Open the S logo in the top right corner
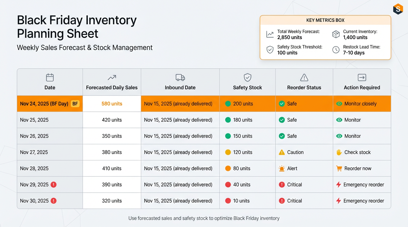This screenshot has height=227, width=408. coord(398,9)
